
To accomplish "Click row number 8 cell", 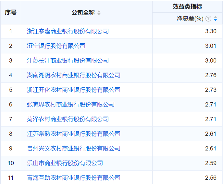I will click(11, 134).
